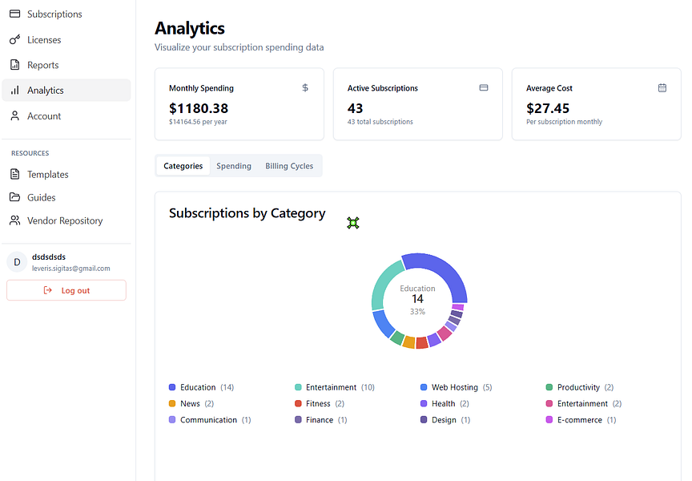Click the dollar sign icon in Monthly Spending
The image size is (692, 481).
[305, 88]
